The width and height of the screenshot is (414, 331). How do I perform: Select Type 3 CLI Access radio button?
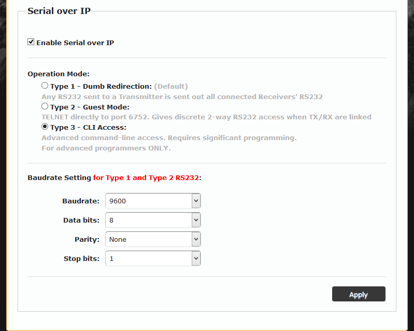click(x=45, y=127)
